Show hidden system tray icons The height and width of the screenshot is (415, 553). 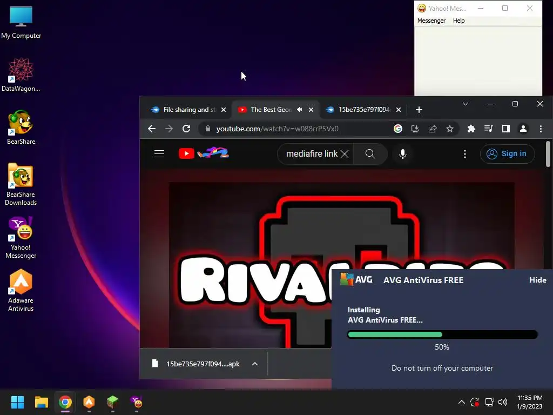click(461, 402)
